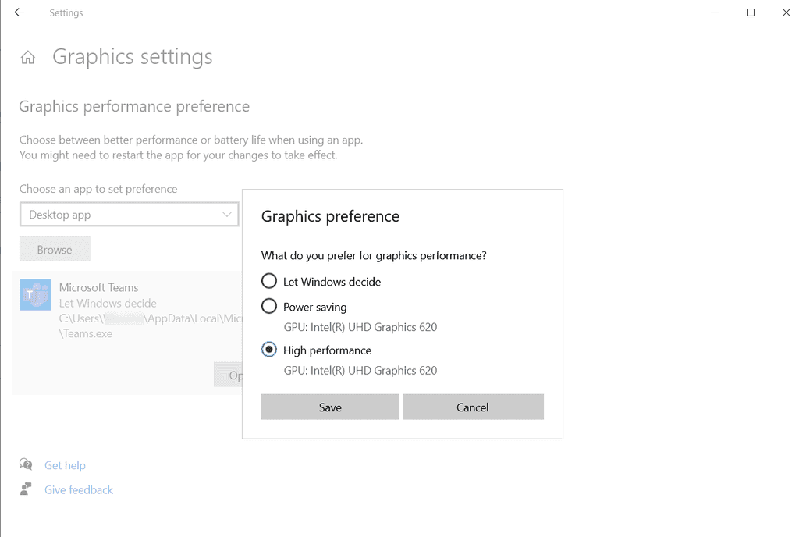Screen dimensions: 799x537
Task: Click the Get help question-bubble icon
Action: [26, 464]
